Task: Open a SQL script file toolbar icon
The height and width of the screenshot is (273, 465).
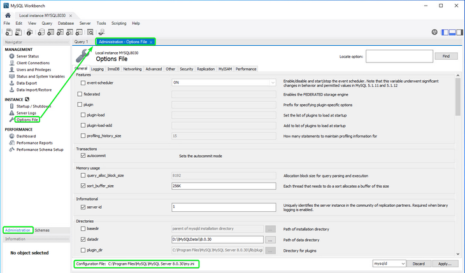Action: pos(18,32)
